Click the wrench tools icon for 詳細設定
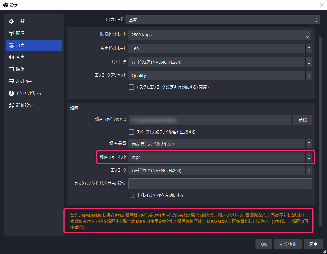 tap(11, 105)
